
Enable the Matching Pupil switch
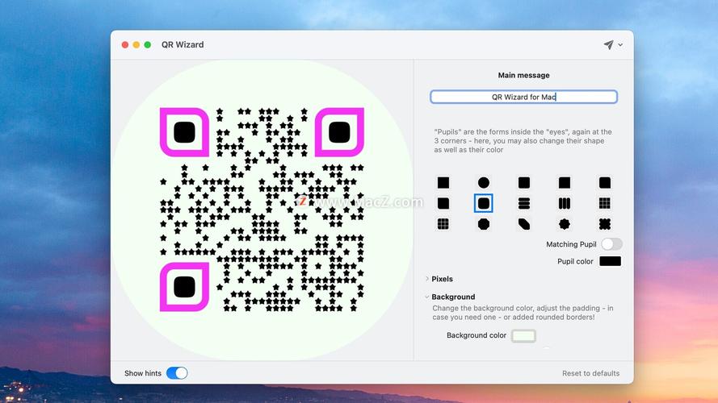611,244
